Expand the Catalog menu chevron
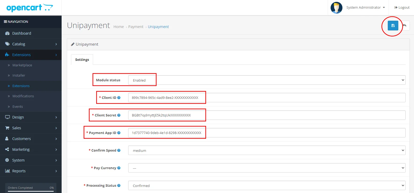 (56, 44)
